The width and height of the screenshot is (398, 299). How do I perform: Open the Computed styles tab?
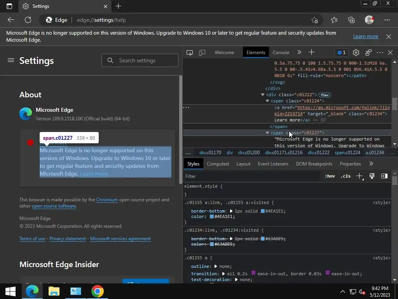218,164
